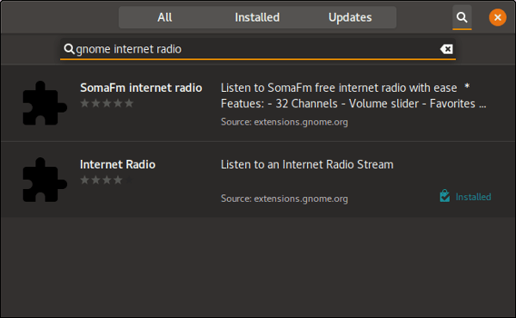The image size is (516, 318).
Task: Open the SomaFm internet radio title
Action: [141, 88]
